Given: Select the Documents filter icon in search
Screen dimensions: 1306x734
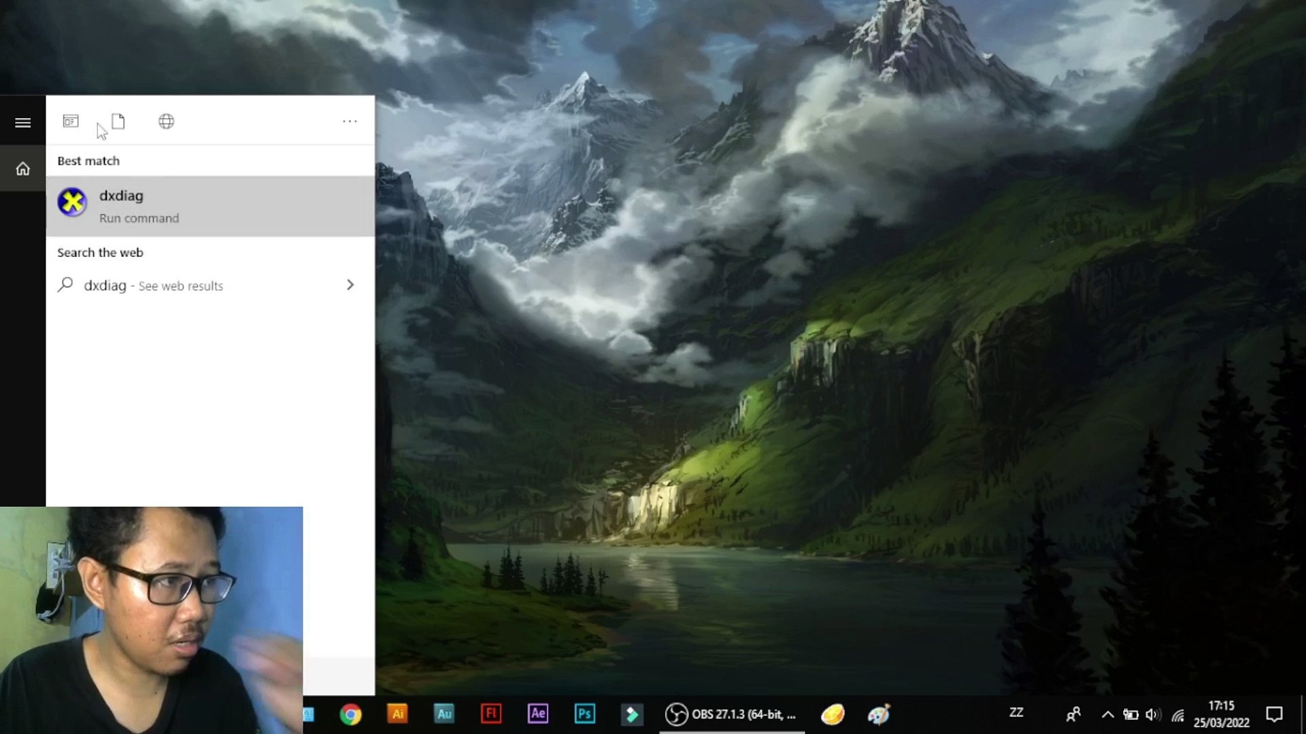Looking at the screenshot, I should pyautogui.click(x=118, y=121).
